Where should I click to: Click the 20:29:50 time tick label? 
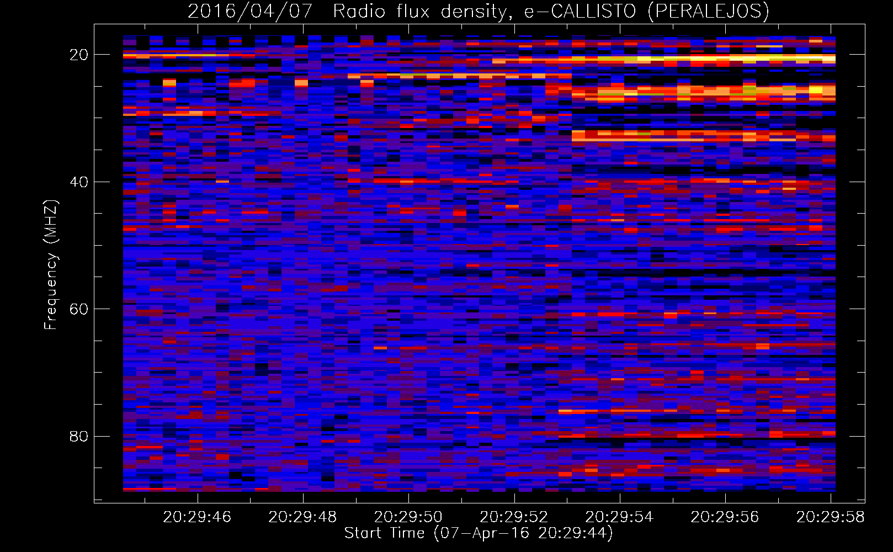coord(408,517)
